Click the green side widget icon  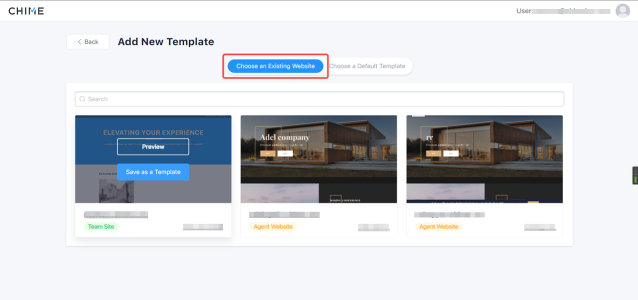pyautogui.click(x=635, y=175)
